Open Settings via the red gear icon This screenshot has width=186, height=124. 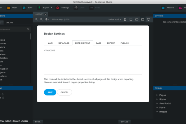[x=58, y=8]
